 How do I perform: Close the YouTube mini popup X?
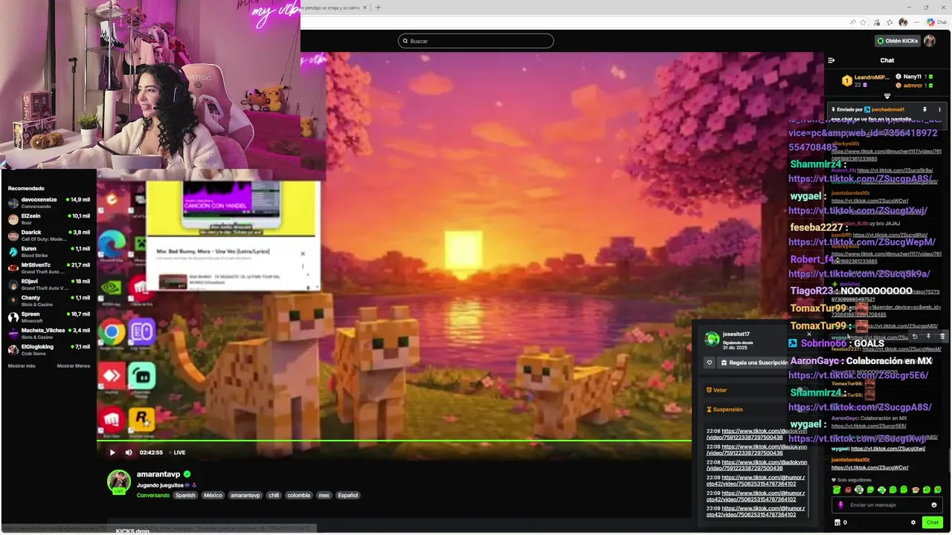[303, 254]
